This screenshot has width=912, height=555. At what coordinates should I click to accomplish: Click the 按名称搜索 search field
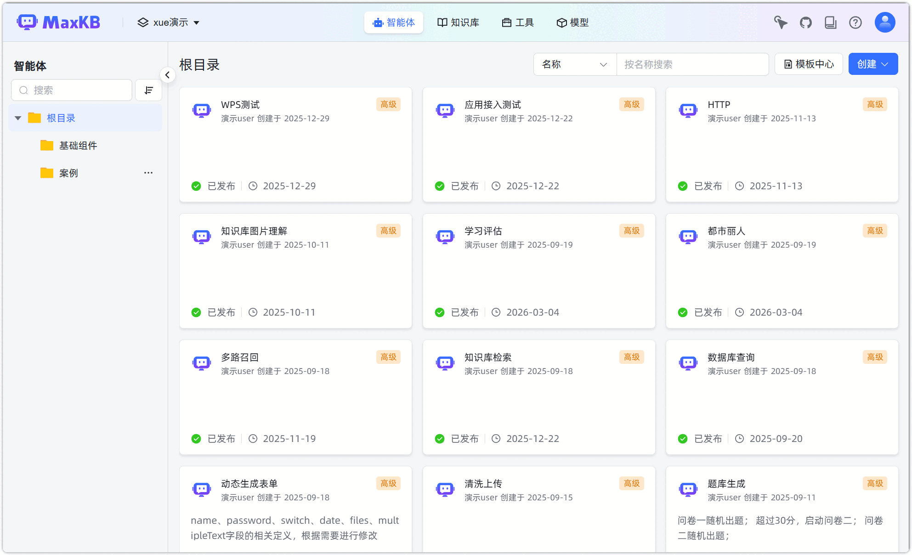coord(691,64)
